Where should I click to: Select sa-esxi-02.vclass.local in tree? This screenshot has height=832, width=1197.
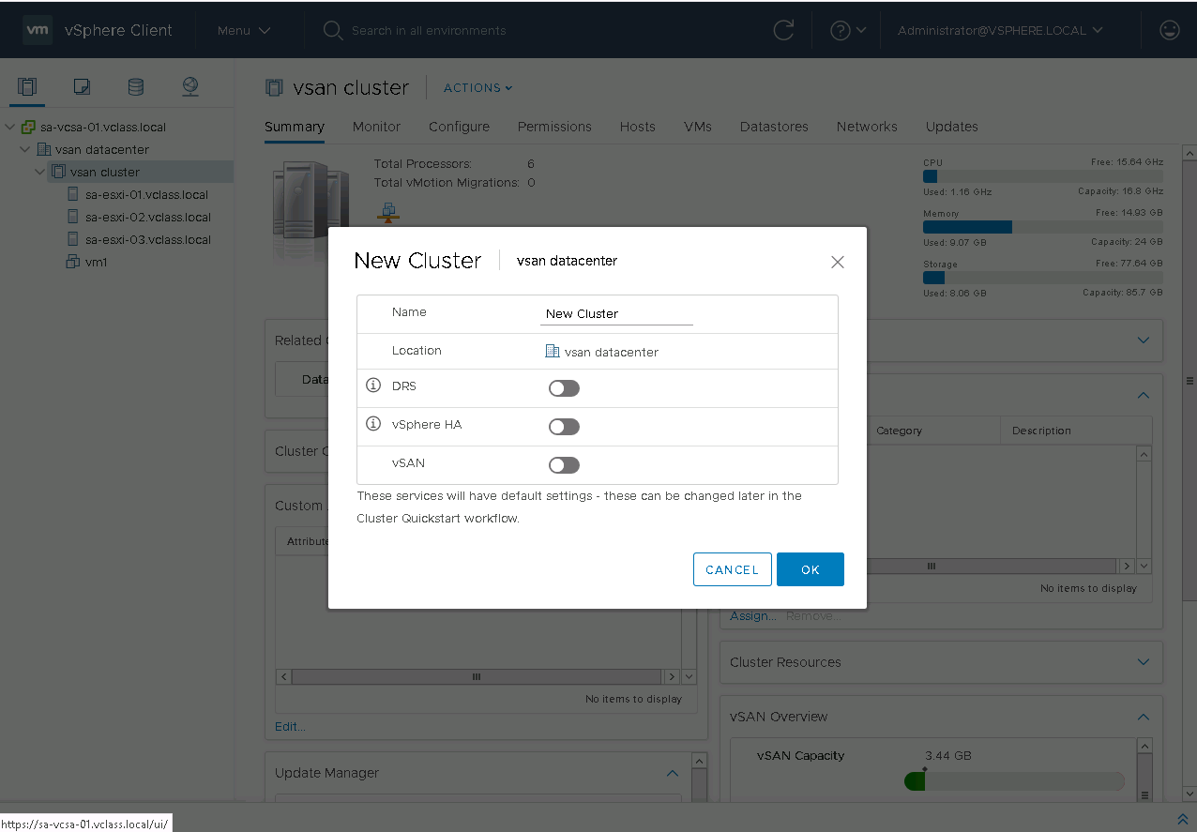(147, 217)
